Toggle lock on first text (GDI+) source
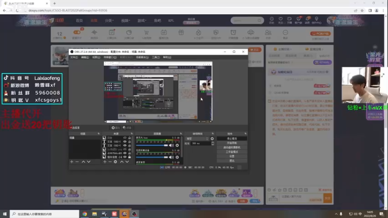Viewport: 388px width, 218px height. pos(129,141)
